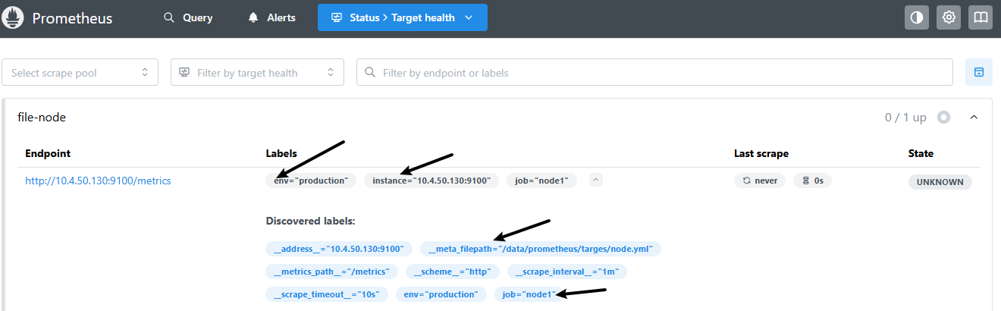Click the instance="10.4.50.130:9100" label badge
Image resolution: width=1001 pixels, height=311 pixels.
click(x=431, y=181)
